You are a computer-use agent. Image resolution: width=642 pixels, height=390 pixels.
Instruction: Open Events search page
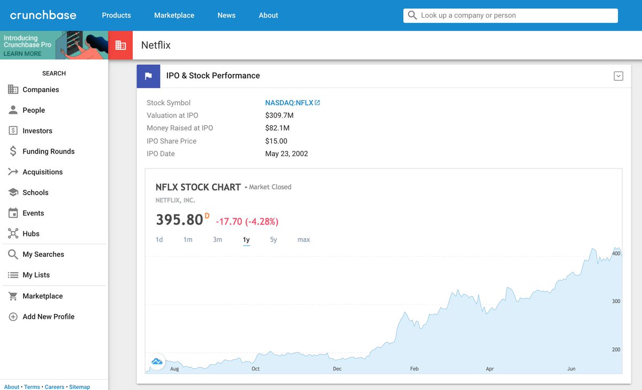tap(33, 213)
